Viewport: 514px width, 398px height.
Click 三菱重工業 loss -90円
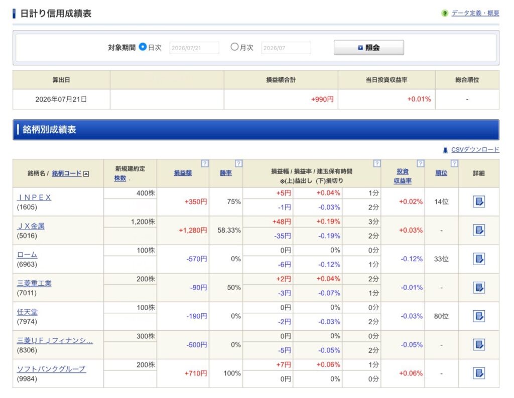(199, 288)
